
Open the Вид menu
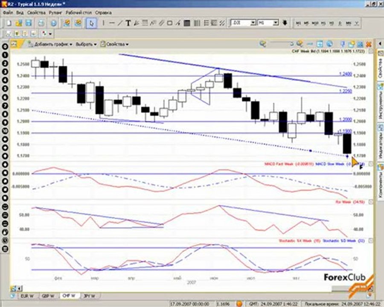20,12
